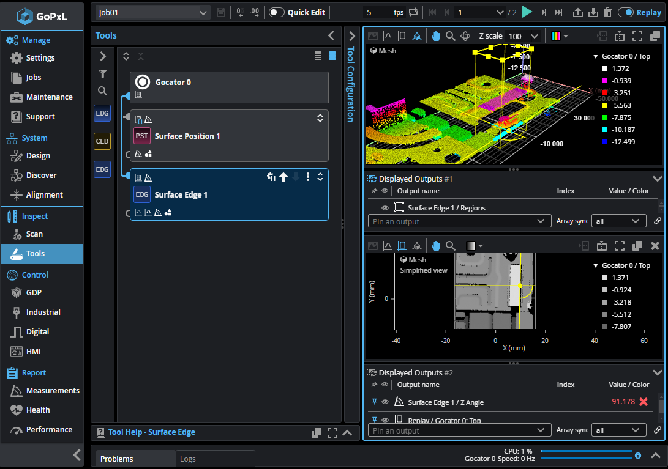Image resolution: width=668 pixels, height=469 pixels.
Task: Open the Measurements page in sidebar
Action: click(x=53, y=390)
